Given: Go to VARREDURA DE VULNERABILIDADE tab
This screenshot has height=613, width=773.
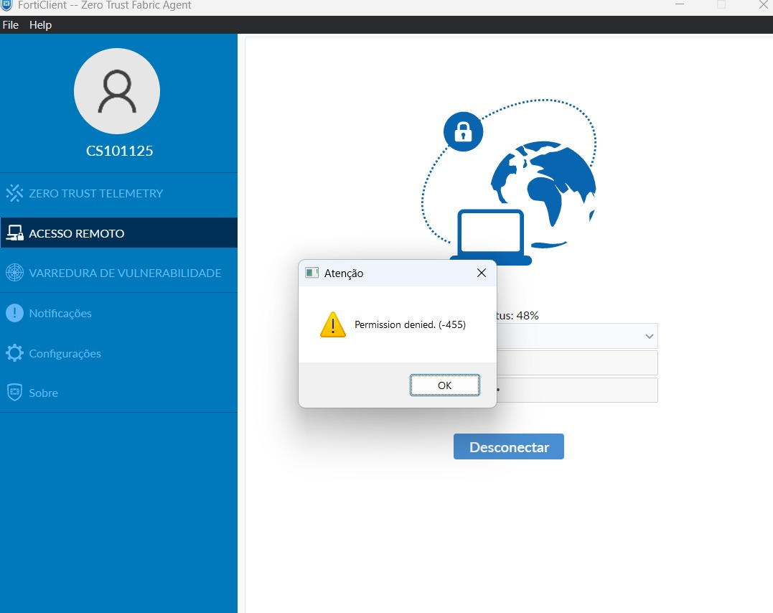Looking at the screenshot, I should [x=119, y=273].
